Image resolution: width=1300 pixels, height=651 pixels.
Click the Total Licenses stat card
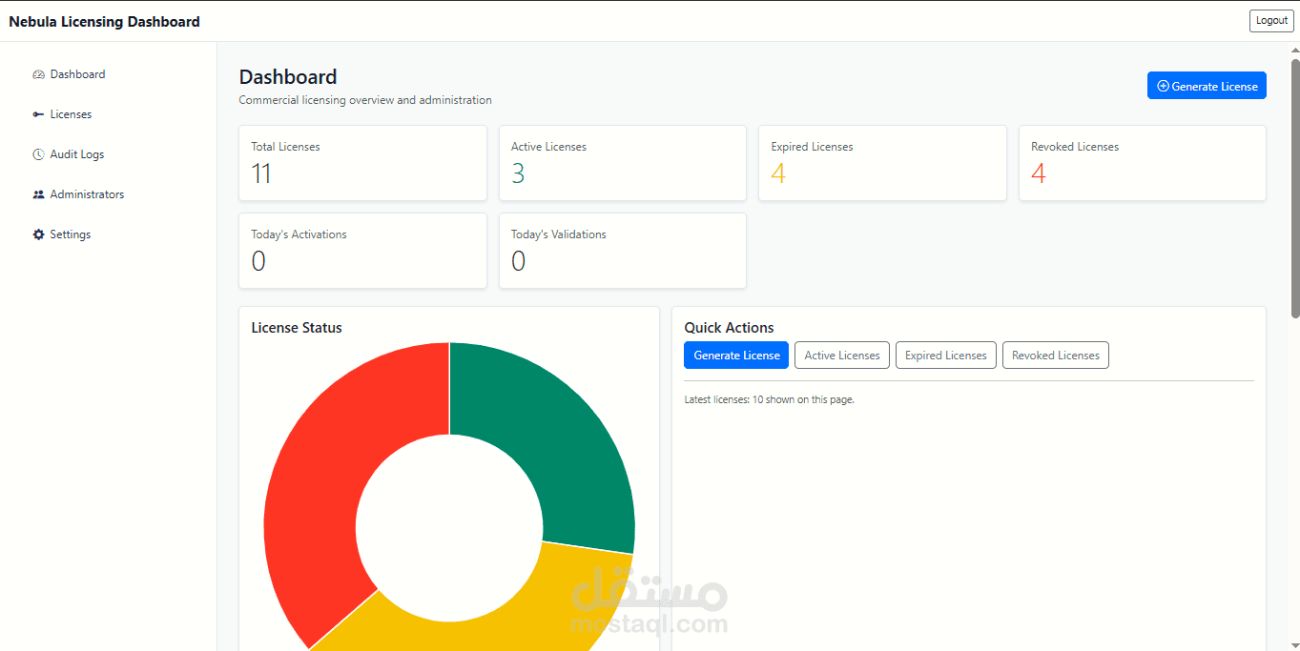[362, 163]
